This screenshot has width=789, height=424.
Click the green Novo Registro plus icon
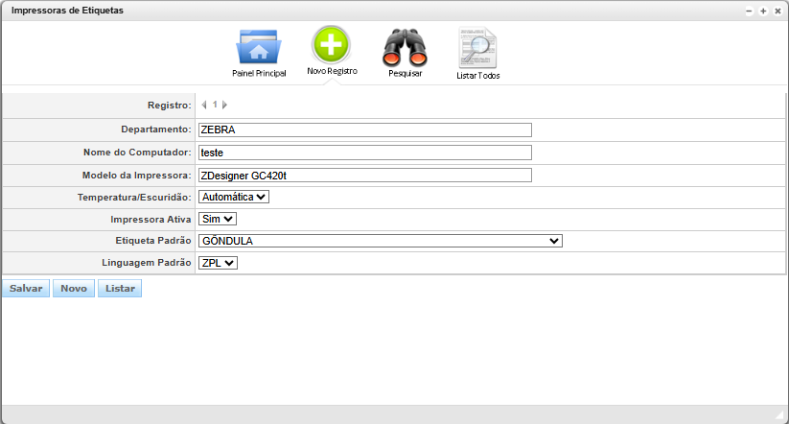coord(331,45)
